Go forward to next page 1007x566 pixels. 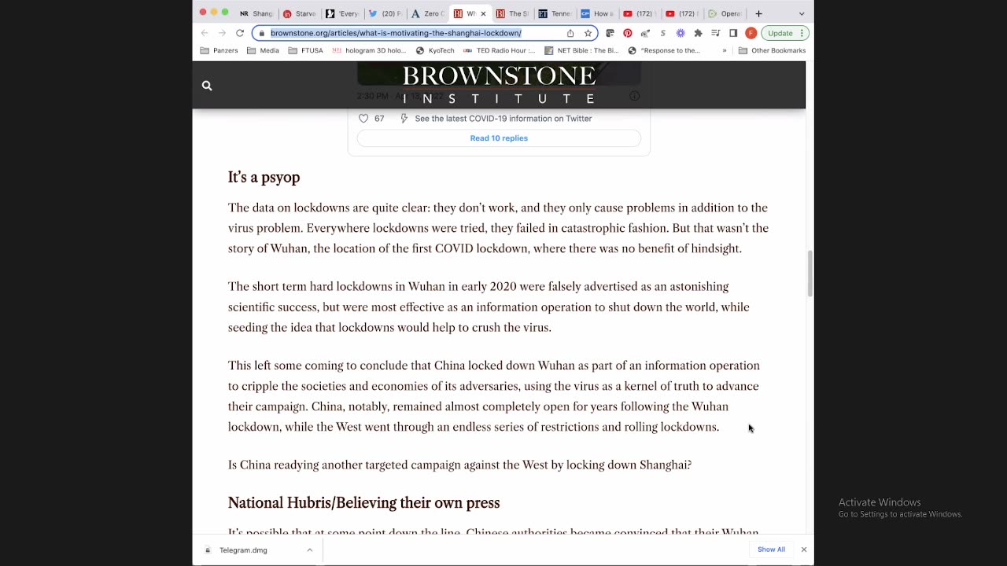click(x=222, y=33)
